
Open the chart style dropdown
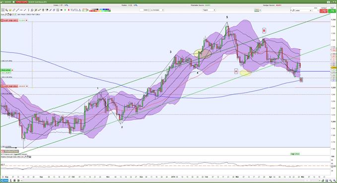tap(257, 10)
